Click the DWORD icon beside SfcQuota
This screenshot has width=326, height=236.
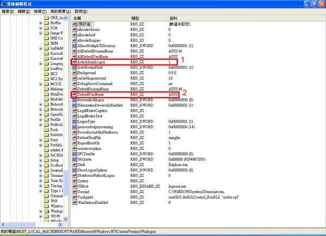[74, 159]
